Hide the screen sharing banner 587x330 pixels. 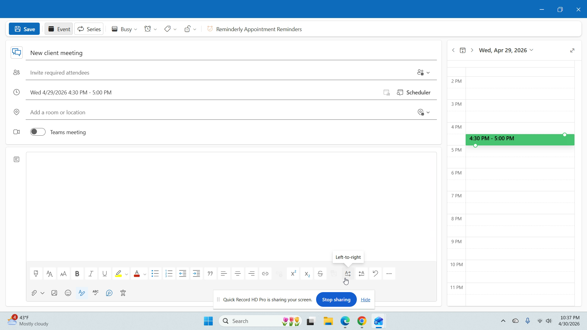pos(365,300)
